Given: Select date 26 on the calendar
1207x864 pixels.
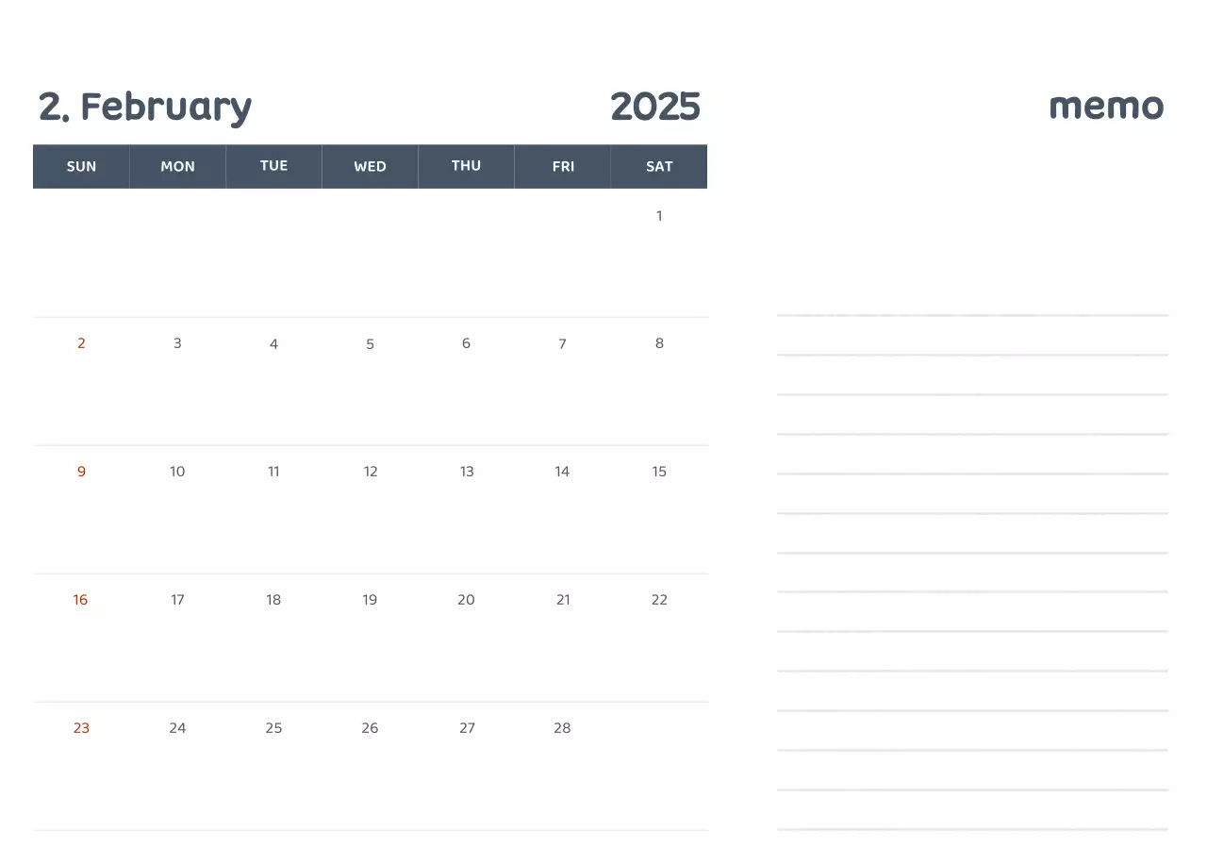Looking at the screenshot, I should click(370, 728).
